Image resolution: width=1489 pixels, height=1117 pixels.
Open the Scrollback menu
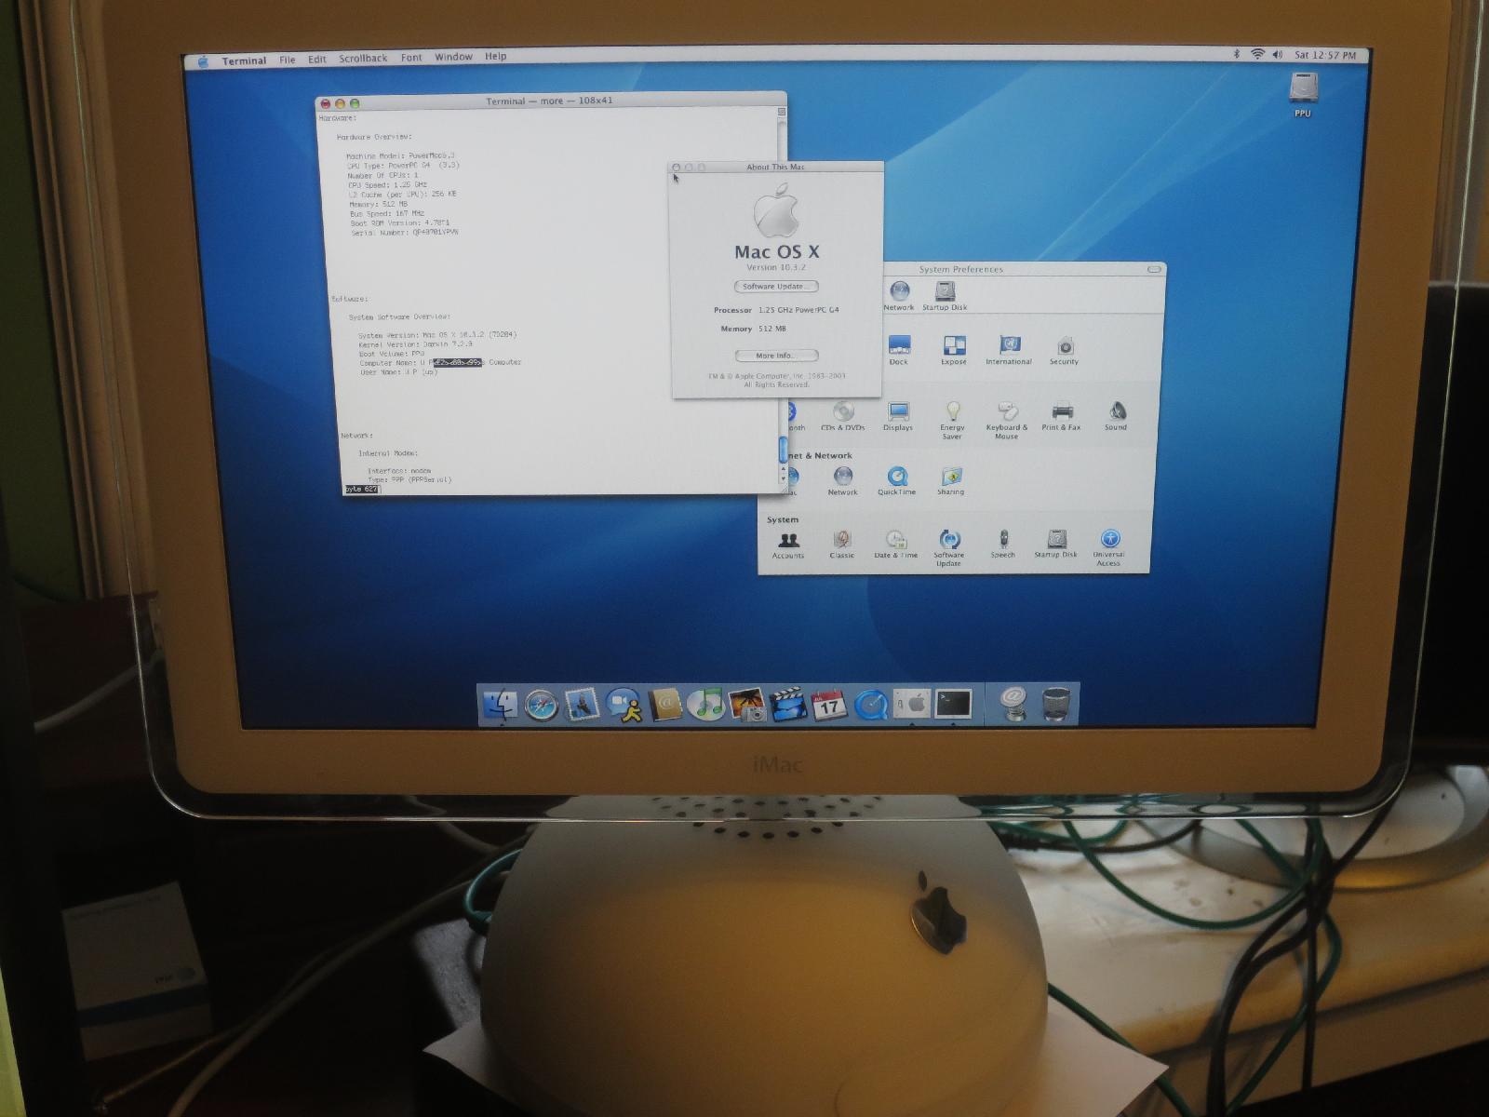363,59
